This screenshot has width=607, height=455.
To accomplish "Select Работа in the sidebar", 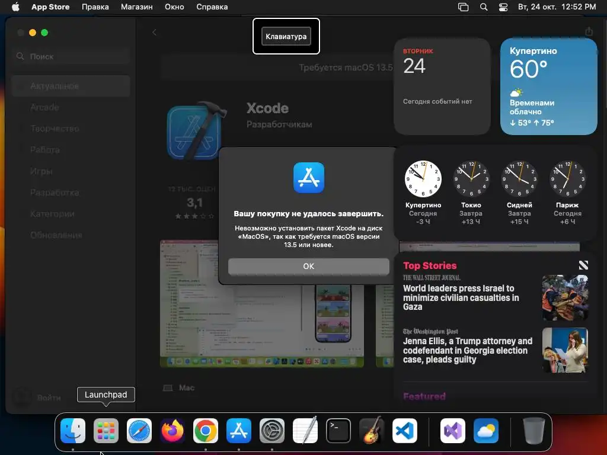I will coord(71,150).
